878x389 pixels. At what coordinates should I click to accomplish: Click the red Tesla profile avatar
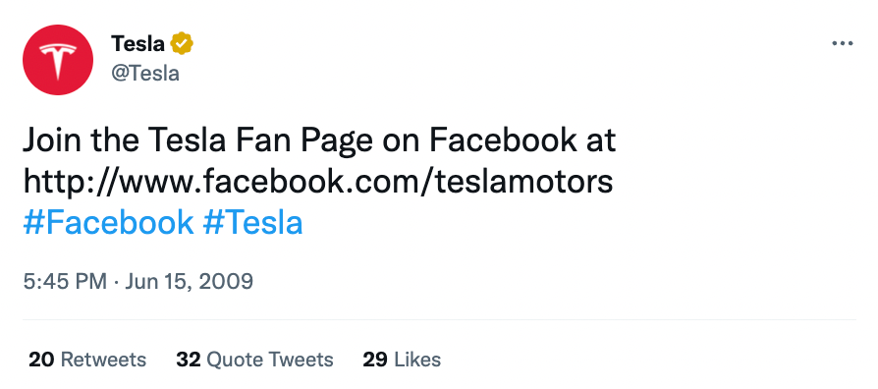[x=58, y=60]
